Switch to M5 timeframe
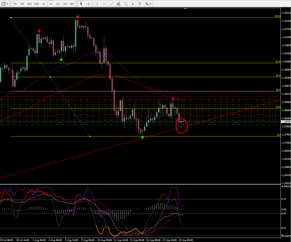 pyautogui.click(x=22, y=4)
